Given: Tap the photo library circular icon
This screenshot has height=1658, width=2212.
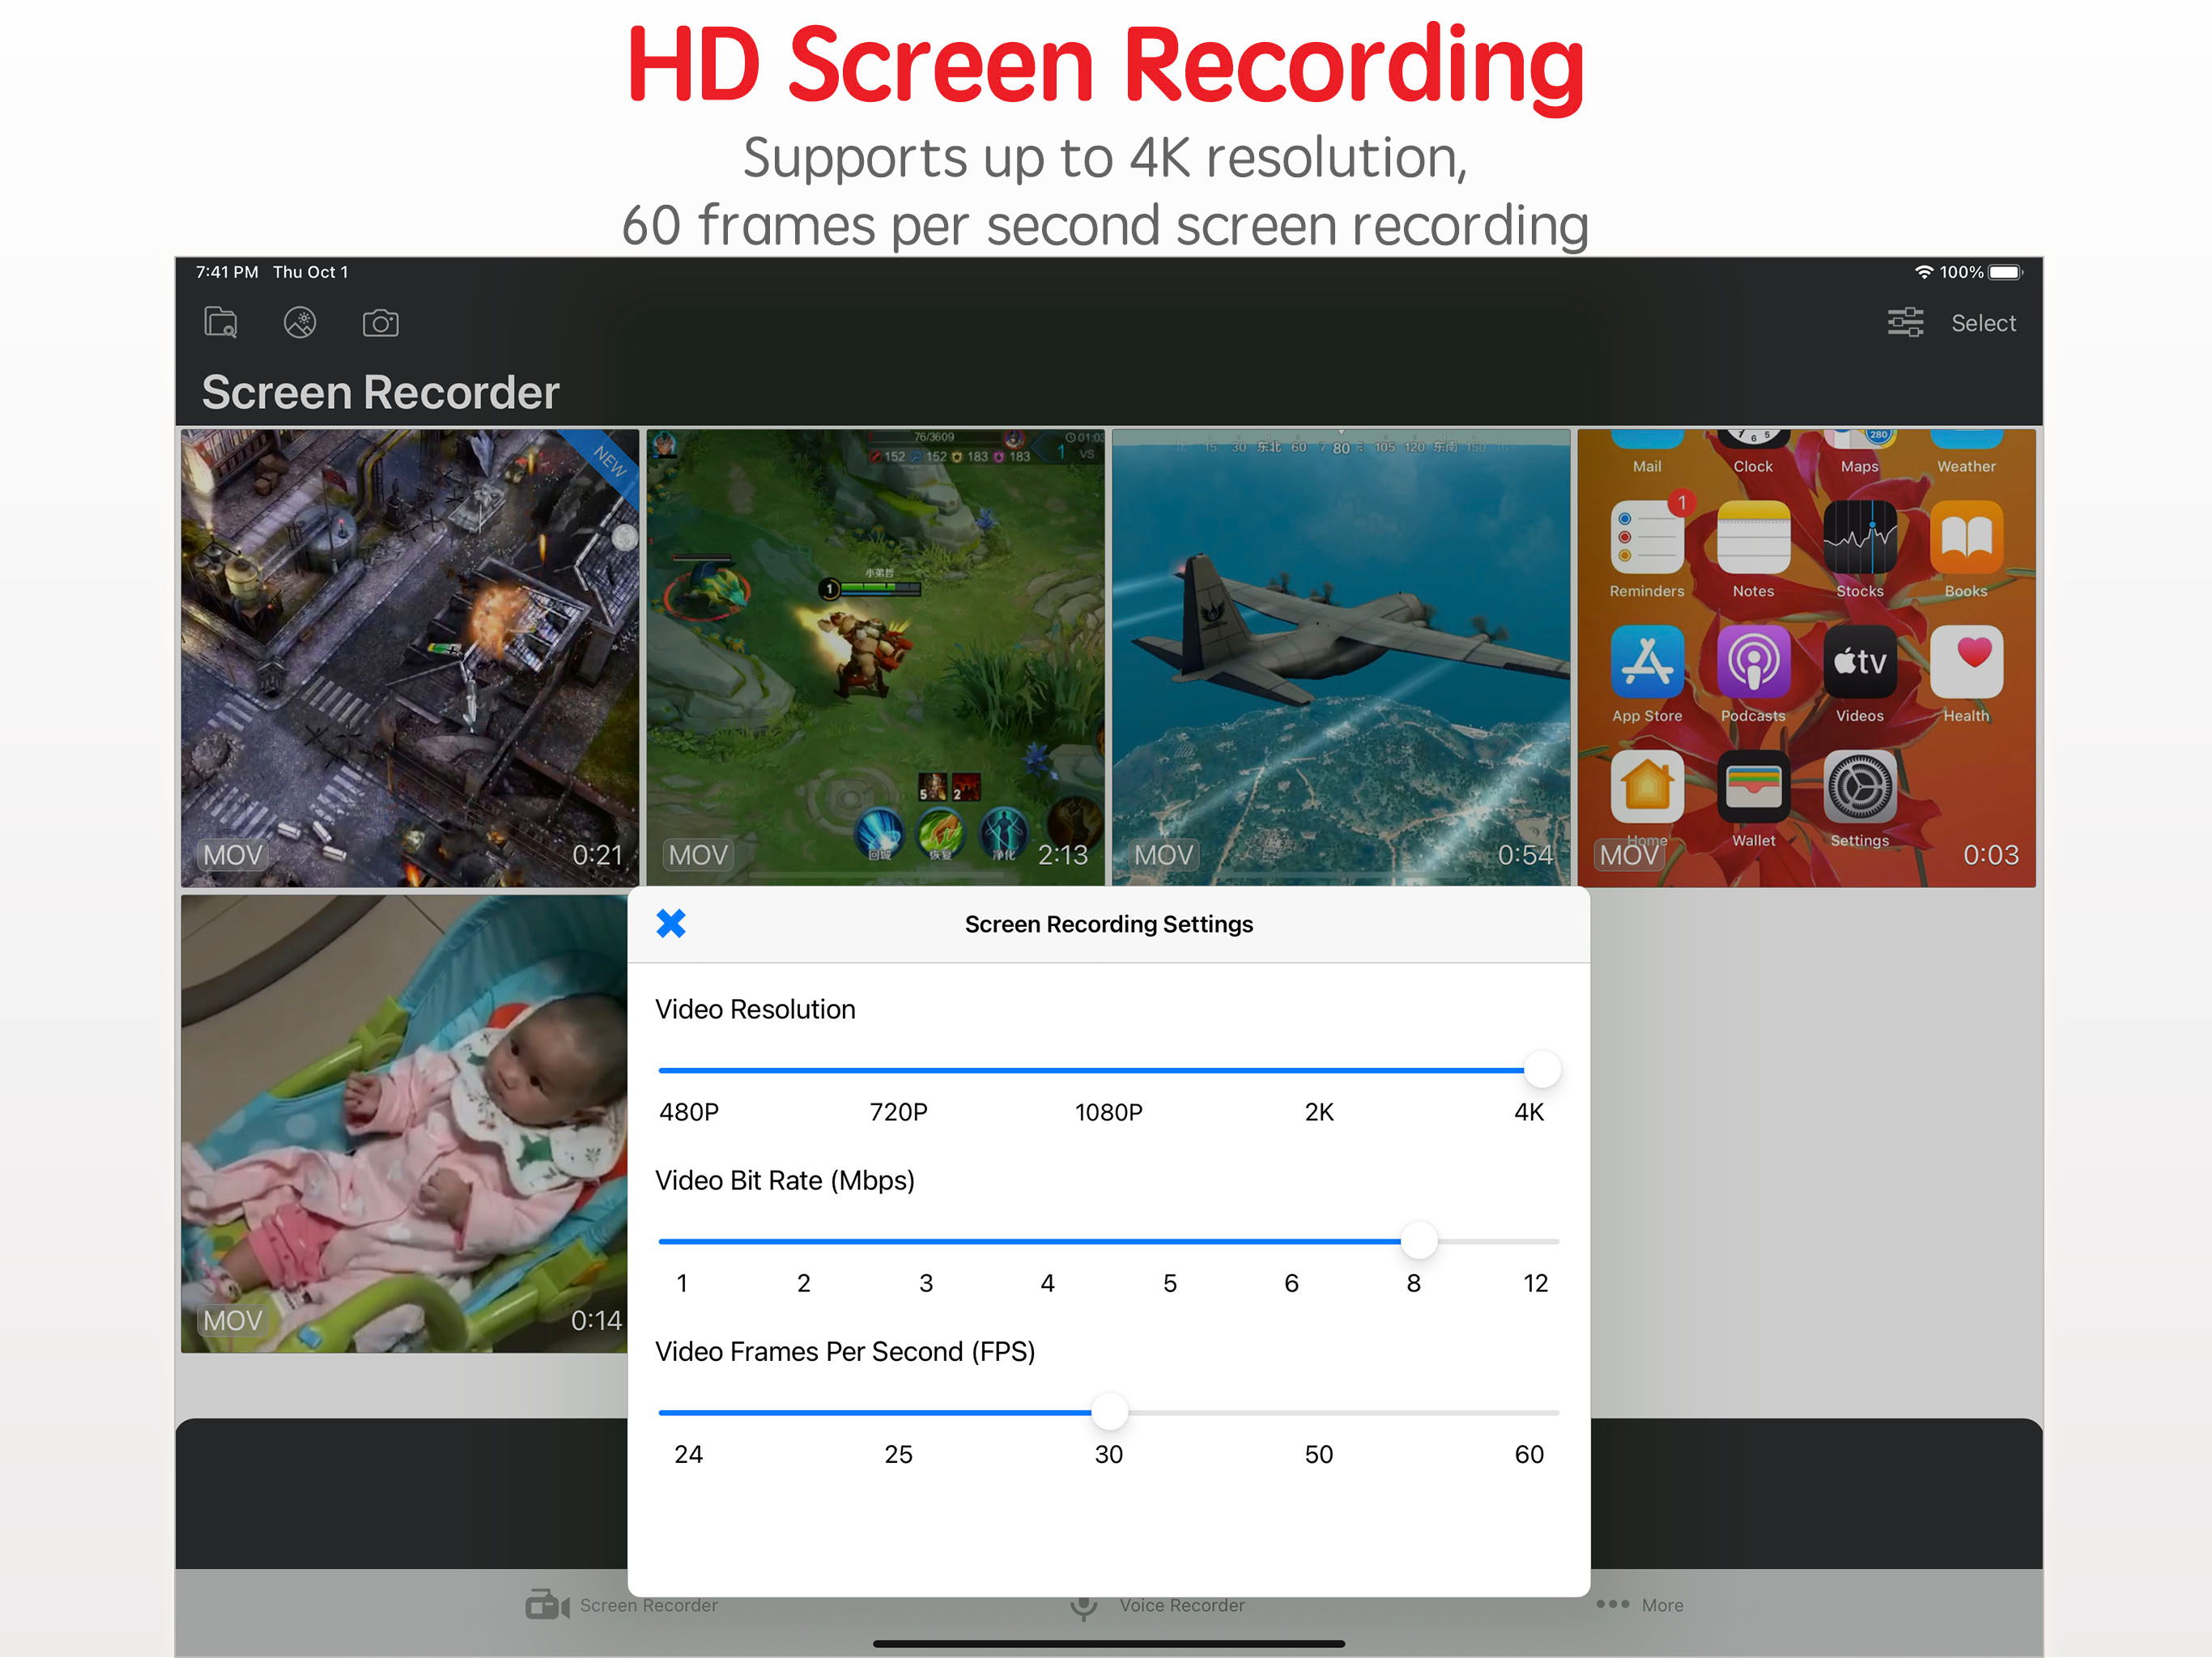Looking at the screenshot, I should pos(300,323).
